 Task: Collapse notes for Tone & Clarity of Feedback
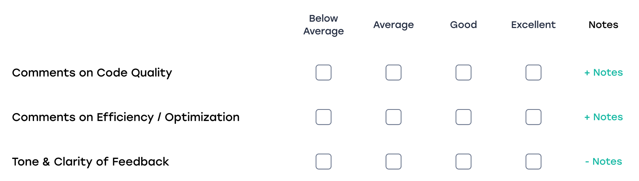pos(603,162)
